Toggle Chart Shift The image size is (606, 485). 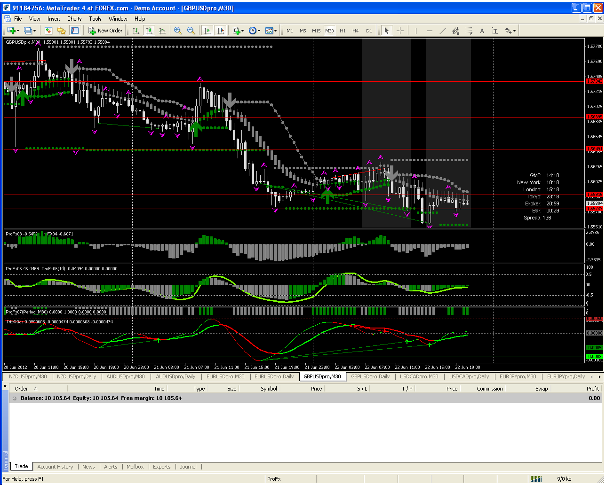(220, 31)
